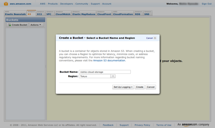Open the Account navigation link

tap(107, 4)
